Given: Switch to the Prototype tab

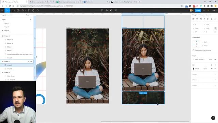Looking at the screenshot, I should pyautogui.click(x=201, y=15).
